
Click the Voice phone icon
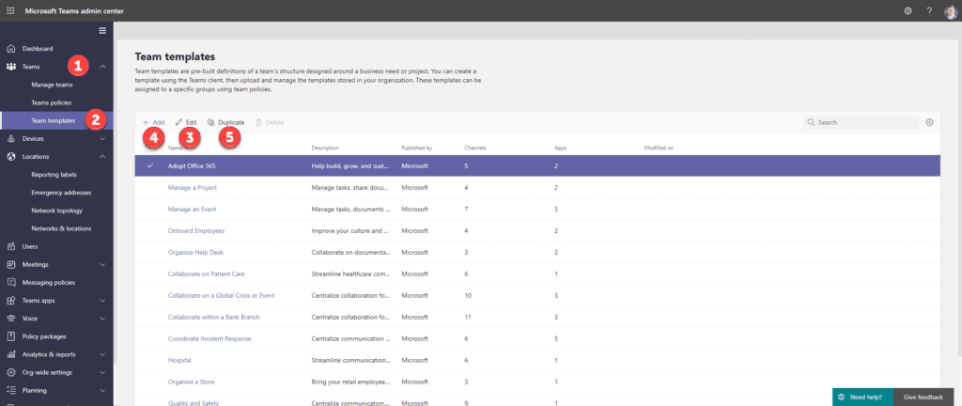click(11, 319)
